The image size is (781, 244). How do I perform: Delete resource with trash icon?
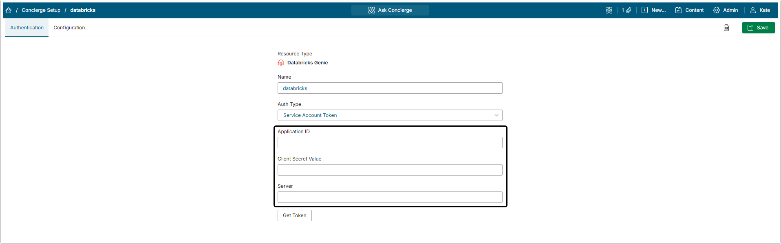click(726, 28)
